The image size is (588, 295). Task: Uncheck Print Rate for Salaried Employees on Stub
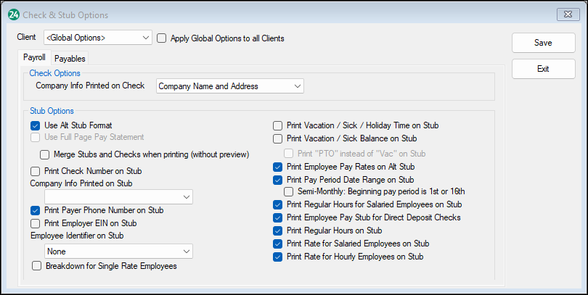[277, 244]
